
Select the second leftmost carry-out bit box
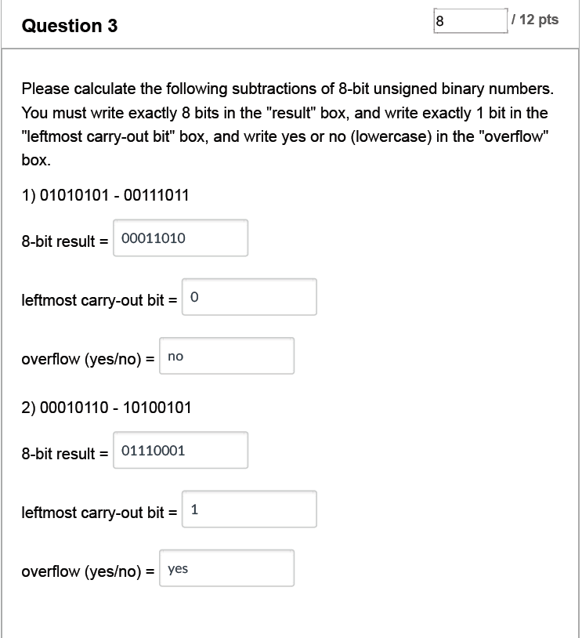tap(248, 509)
